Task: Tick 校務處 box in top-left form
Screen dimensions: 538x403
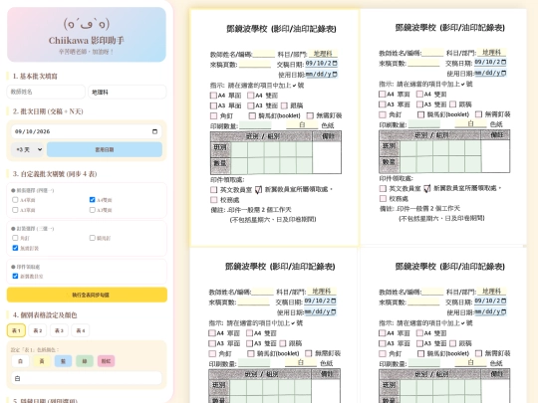Action: tap(214, 200)
